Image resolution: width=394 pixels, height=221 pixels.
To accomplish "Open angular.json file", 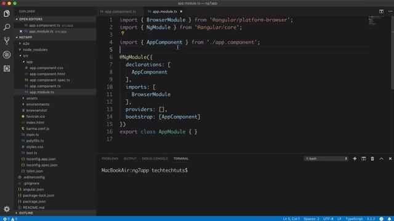I will pos(33,190).
